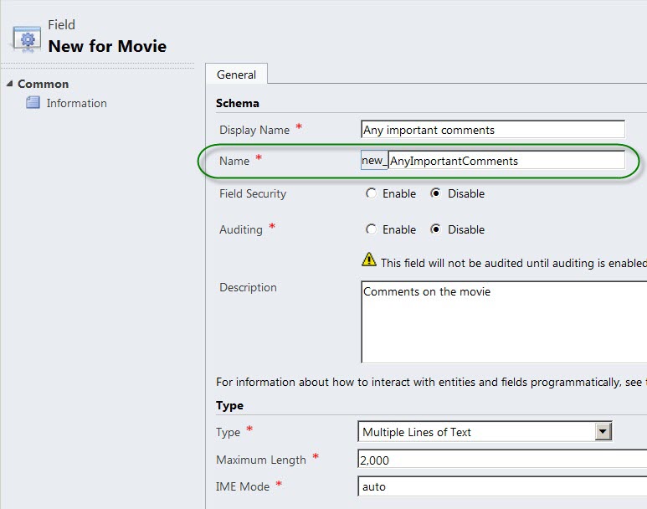The width and height of the screenshot is (647, 509).
Task: Select Enable for Field Security
Action: click(371, 193)
